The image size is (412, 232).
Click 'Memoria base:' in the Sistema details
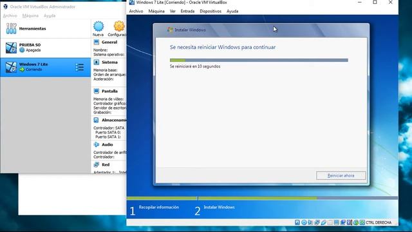pos(106,70)
